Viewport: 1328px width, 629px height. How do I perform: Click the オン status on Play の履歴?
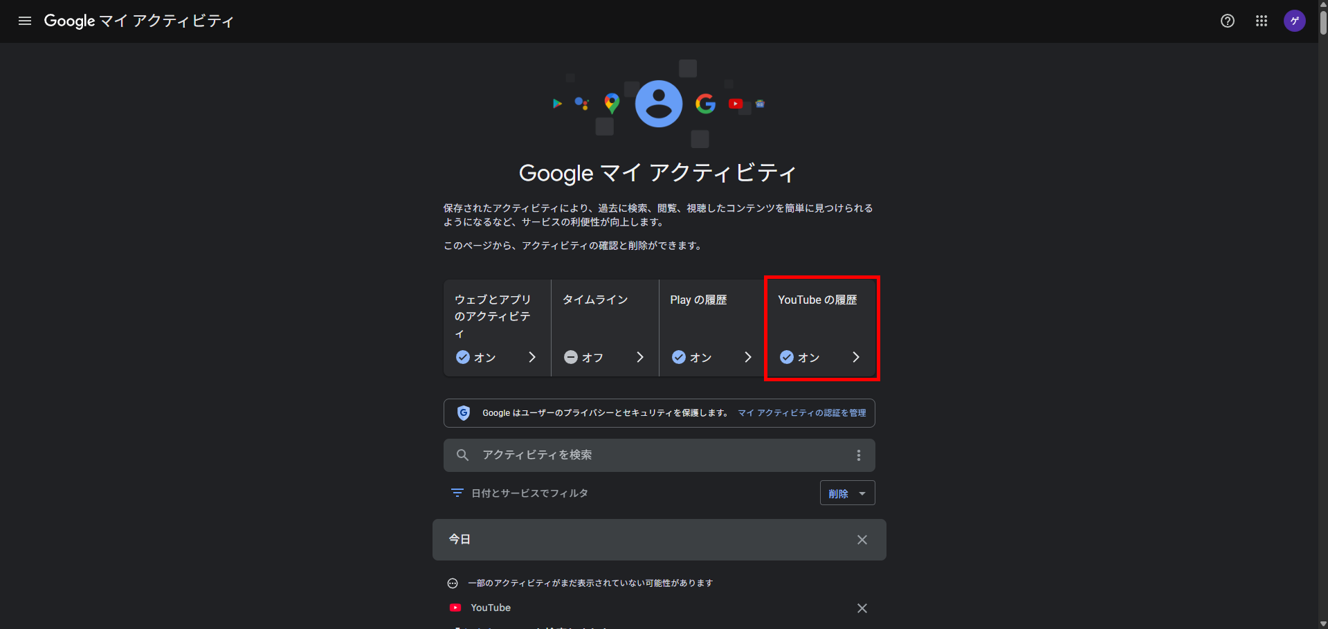coord(692,357)
